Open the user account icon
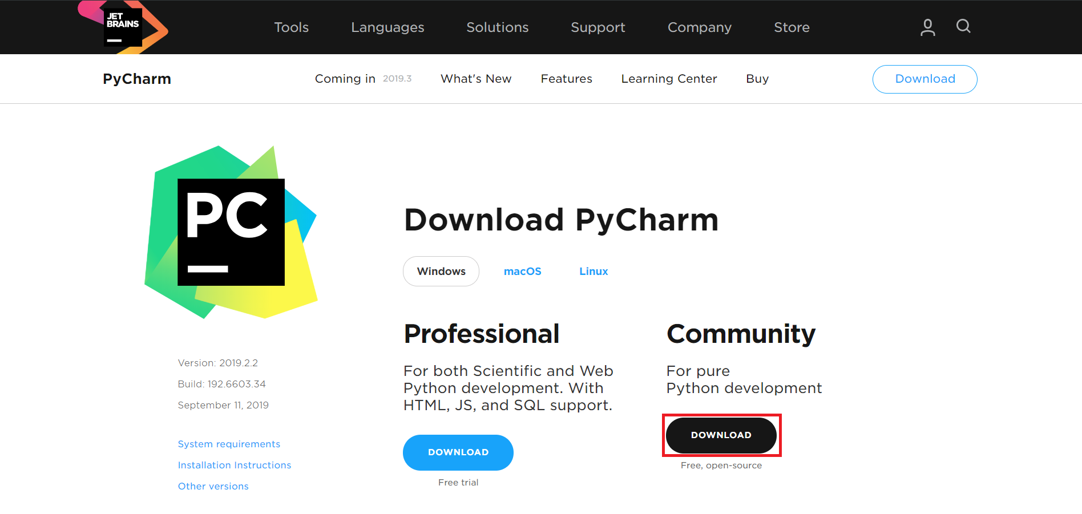 coord(927,27)
